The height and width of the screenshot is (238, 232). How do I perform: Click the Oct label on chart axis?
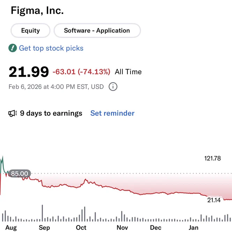click(x=81, y=227)
